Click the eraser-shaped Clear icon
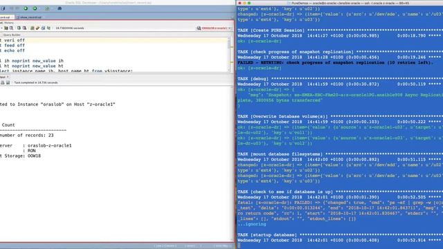443x249 pixels. coord(37,28)
